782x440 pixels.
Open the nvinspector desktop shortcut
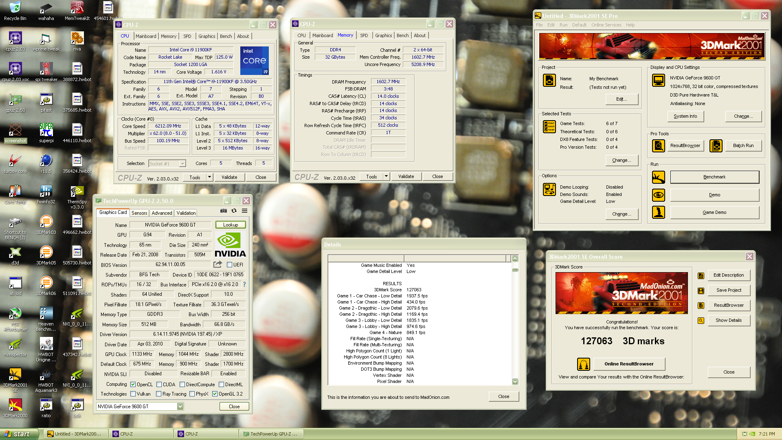pyautogui.click(x=15, y=347)
